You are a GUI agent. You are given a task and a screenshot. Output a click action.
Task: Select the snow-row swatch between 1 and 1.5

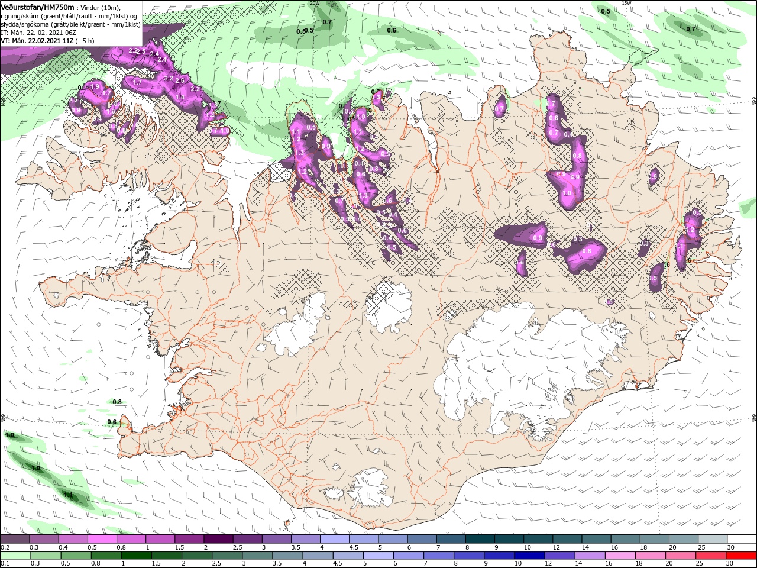pos(160,539)
